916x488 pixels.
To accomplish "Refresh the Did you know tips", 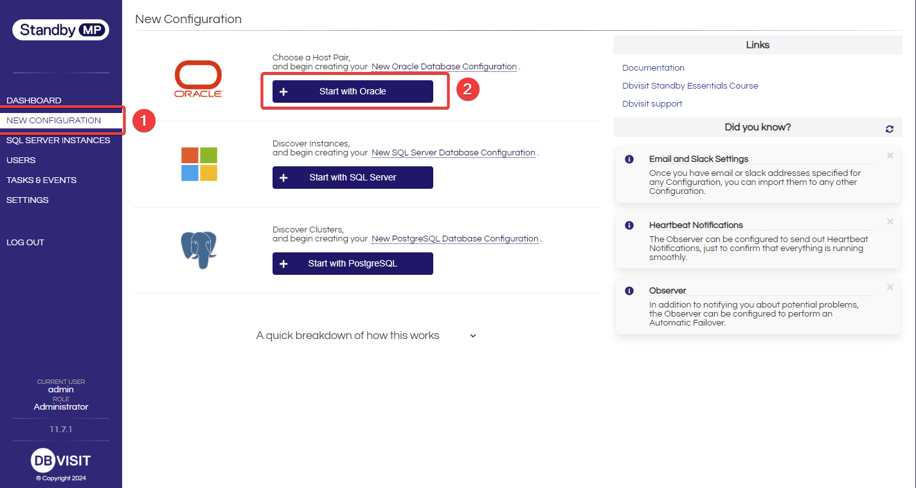I will click(890, 128).
